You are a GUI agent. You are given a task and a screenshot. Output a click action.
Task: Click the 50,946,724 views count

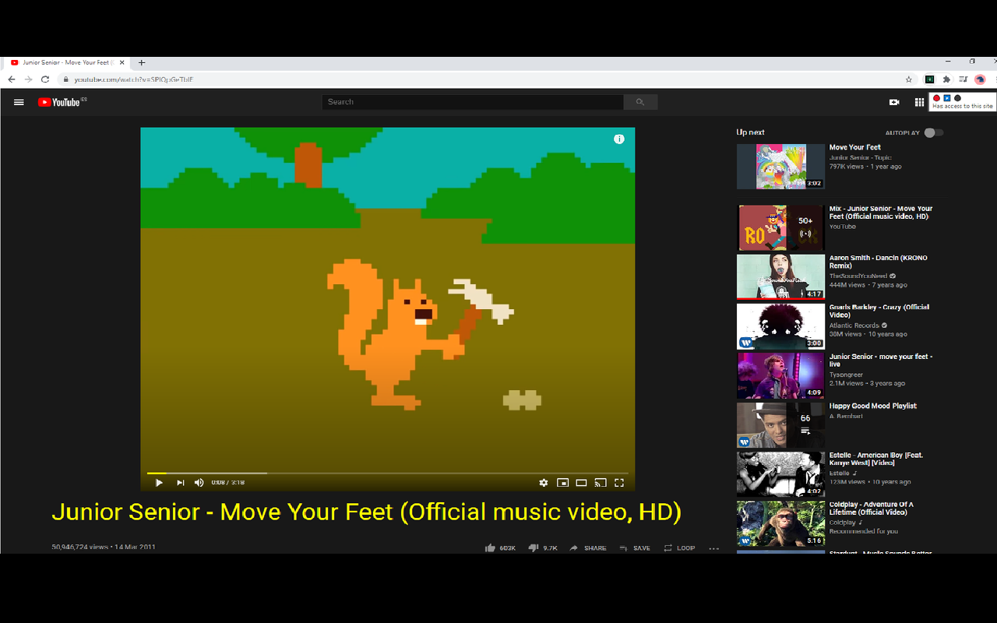(80, 547)
